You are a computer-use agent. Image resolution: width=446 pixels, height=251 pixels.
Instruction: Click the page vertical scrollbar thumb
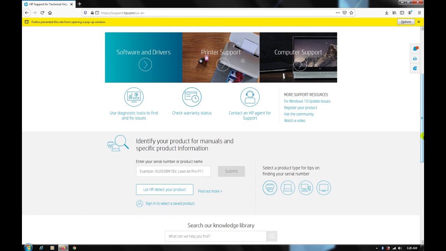click(x=422, y=118)
